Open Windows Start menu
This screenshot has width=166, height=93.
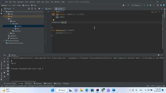pyautogui.click(x=52, y=90)
